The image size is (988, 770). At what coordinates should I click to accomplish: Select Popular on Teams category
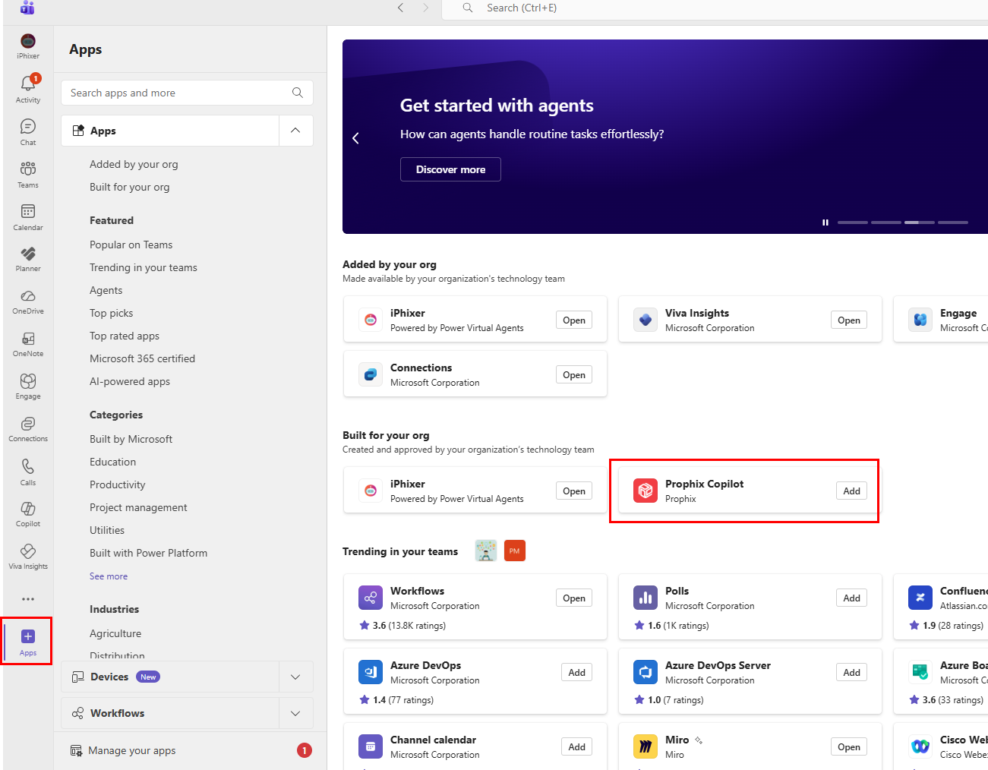[131, 245]
